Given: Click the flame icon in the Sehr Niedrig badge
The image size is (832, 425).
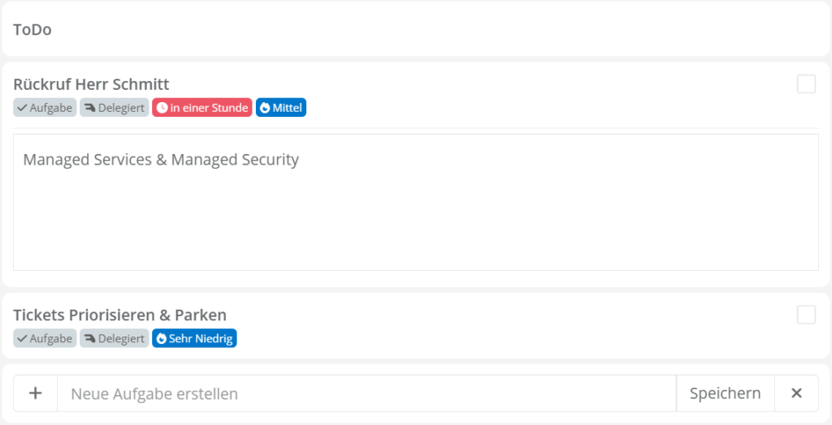Looking at the screenshot, I should (161, 338).
